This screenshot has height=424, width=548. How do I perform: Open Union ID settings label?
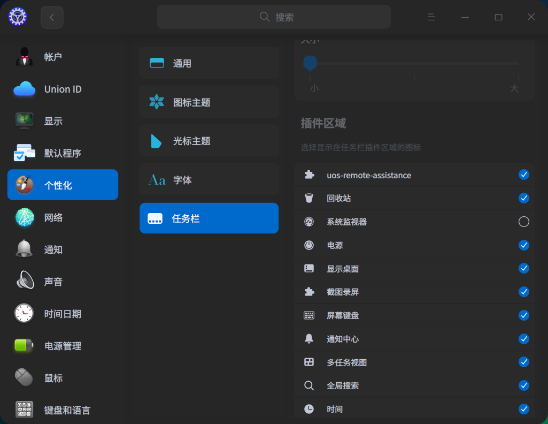coord(63,89)
